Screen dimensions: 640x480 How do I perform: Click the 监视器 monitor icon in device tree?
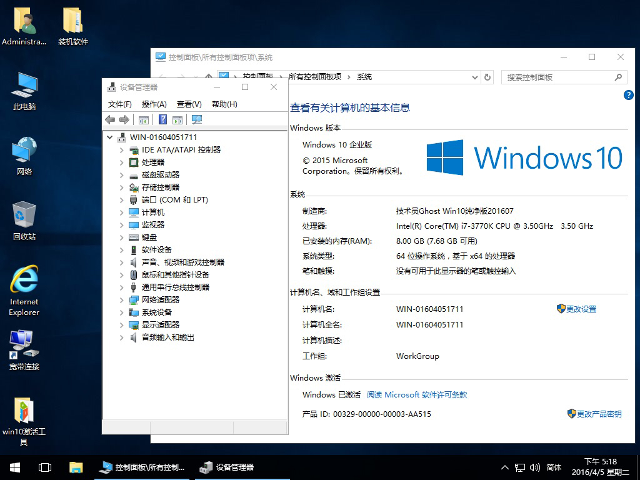[x=134, y=225]
